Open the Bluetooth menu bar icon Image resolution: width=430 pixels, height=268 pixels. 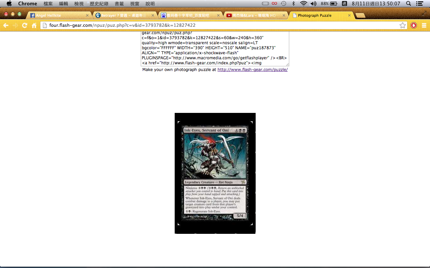[x=293, y=4]
